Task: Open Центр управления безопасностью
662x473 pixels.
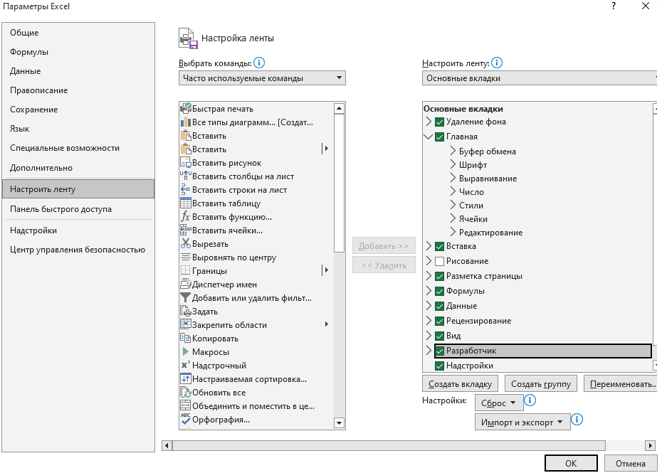Action: click(78, 250)
